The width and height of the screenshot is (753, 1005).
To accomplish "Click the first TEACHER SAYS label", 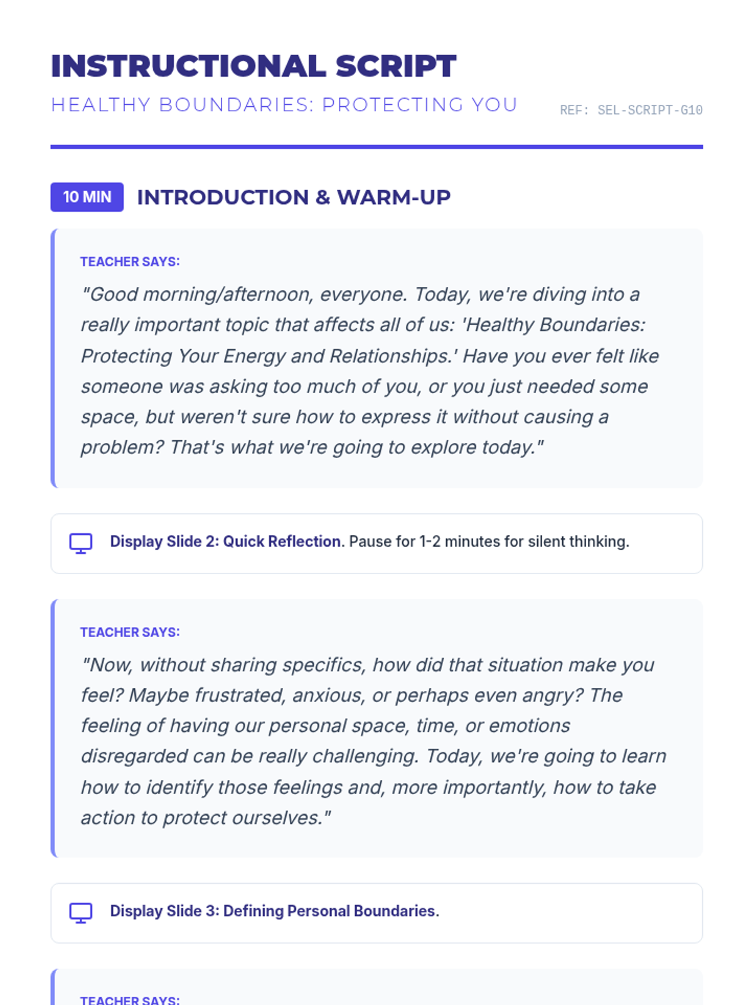I will [x=130, y=261].
